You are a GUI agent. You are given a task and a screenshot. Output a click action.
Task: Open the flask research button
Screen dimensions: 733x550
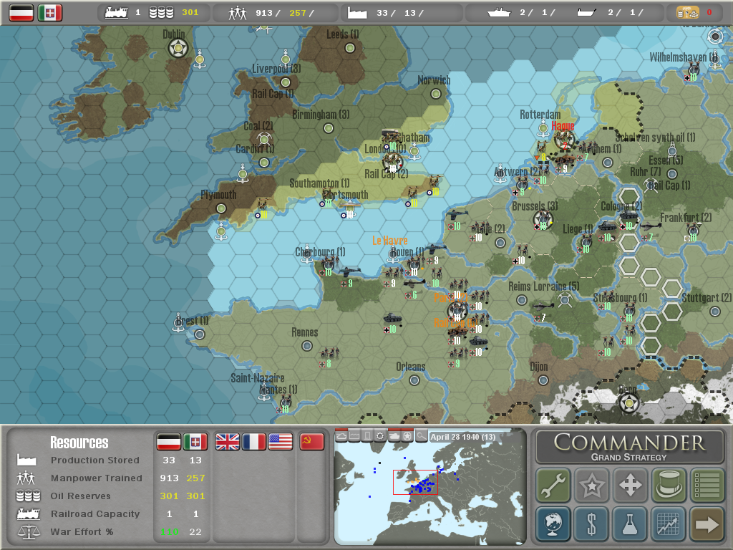(630, 524)
